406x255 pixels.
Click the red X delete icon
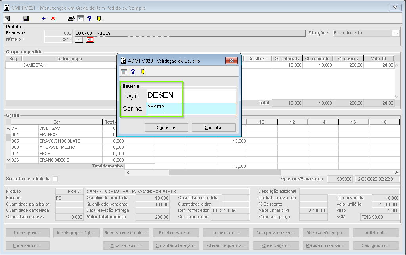53,19
